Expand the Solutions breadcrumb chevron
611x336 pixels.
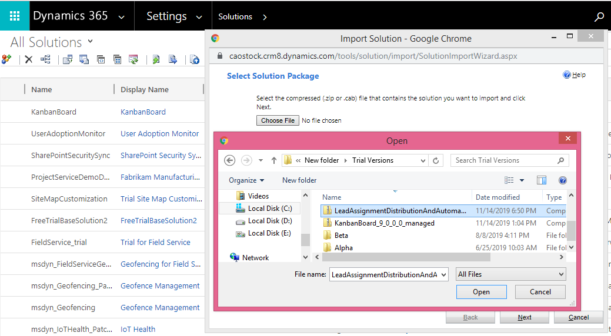[265, 17]
